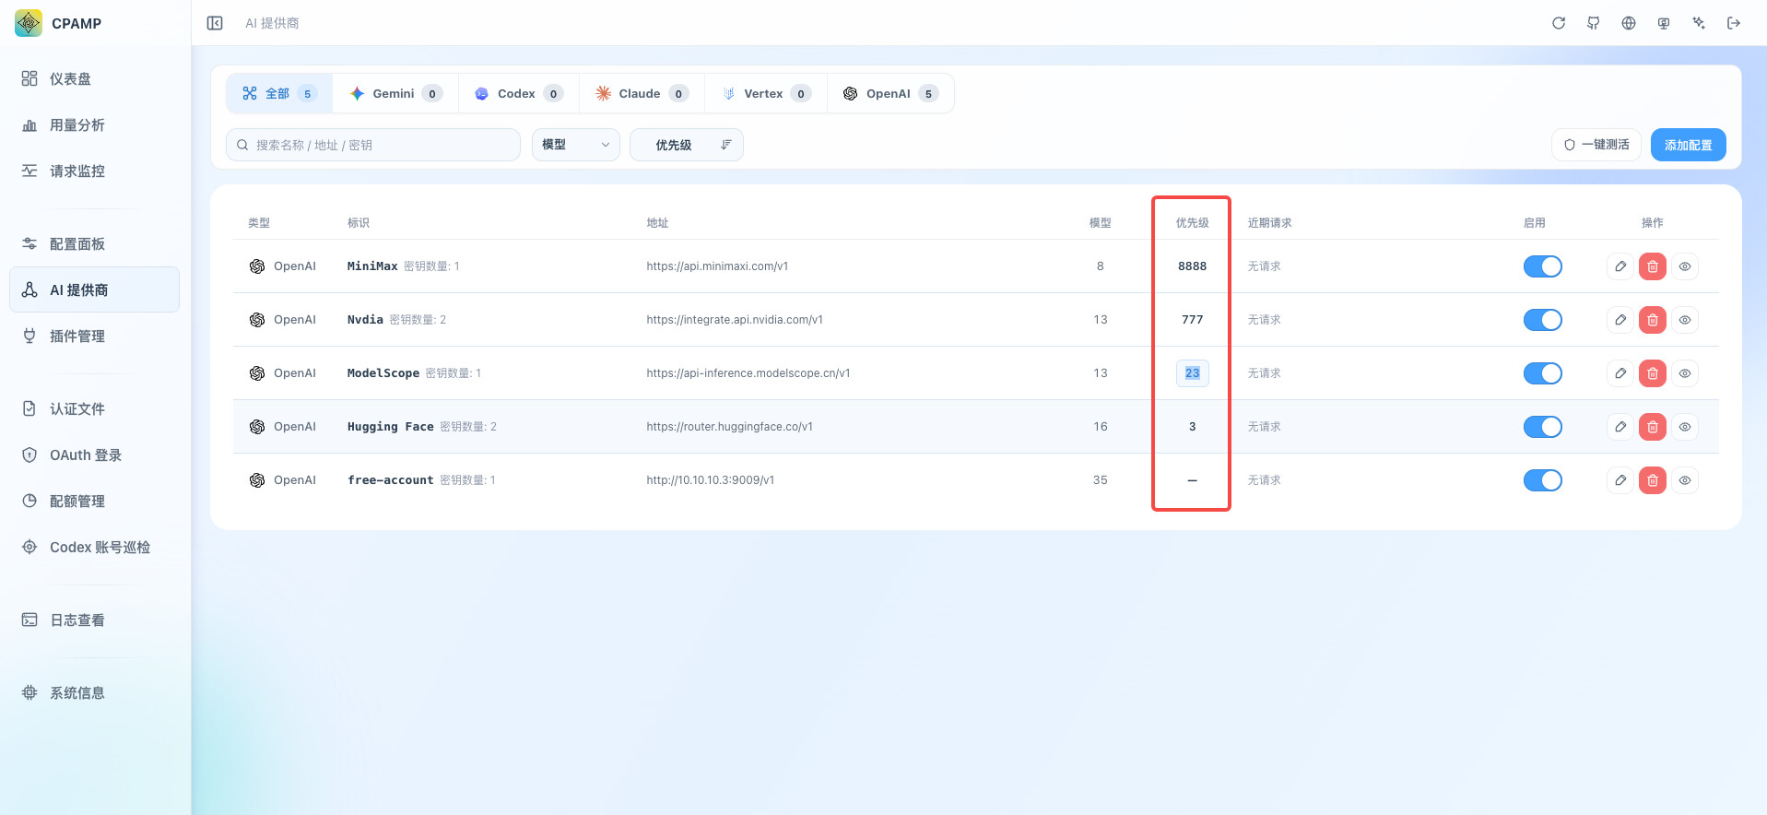Click the eye icon for free-account
Screen dimensions: 1767x815
pyautogui.click(x=1685, y=480)
